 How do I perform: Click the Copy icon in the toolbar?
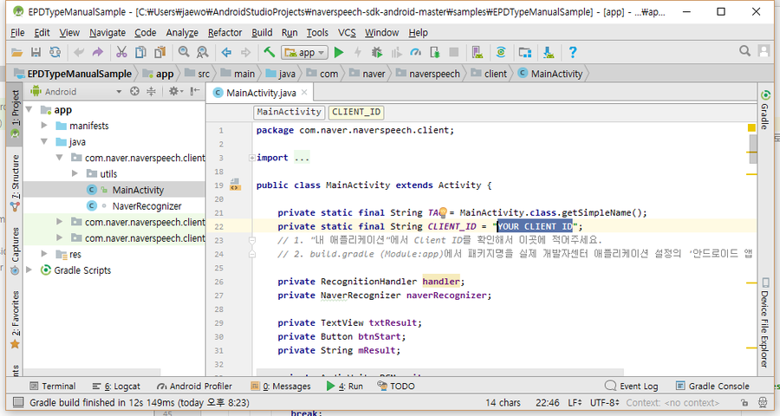click(140, 52)
